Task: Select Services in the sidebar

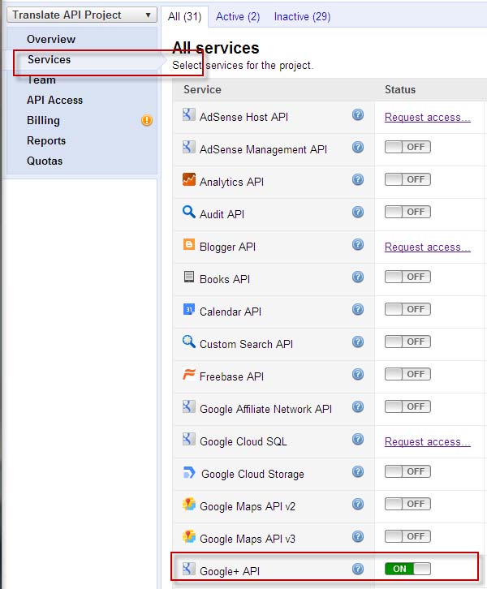Action: click(x=50, y=59)
